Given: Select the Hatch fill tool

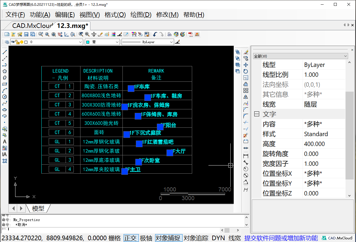Looking at the screenshot, I should point(5,161).
